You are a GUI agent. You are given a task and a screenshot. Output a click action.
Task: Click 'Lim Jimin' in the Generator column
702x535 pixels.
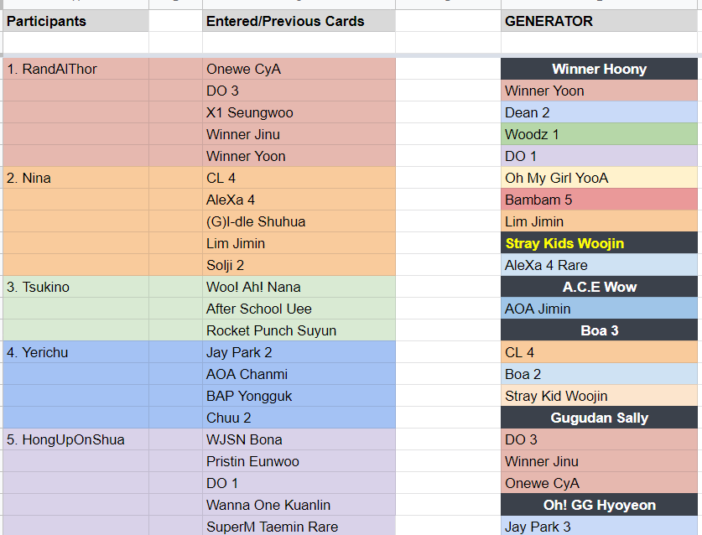599,221
